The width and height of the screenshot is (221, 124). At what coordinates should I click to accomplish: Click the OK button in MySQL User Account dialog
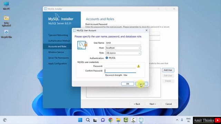127,84
